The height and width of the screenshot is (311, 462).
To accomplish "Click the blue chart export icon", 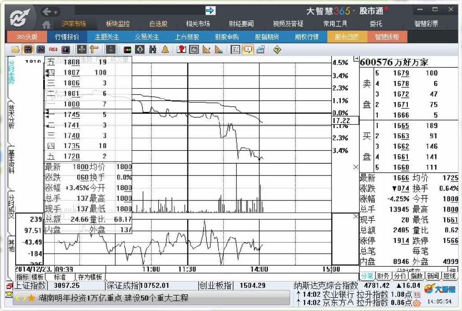I will pos(261,49).
